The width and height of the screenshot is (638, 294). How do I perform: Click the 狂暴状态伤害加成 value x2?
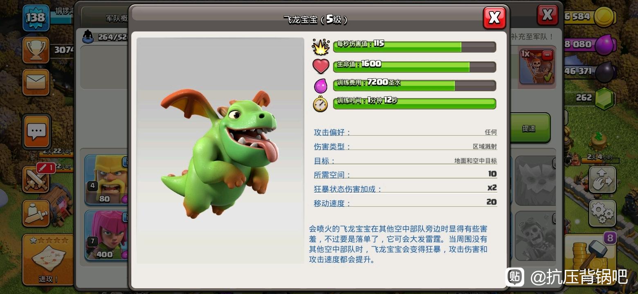pos(492,188)
